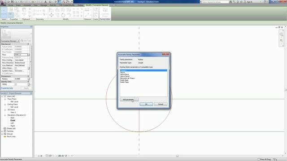The width and height of the screenshot is (287, 161).
Task: Click the zoom icon in navigation bar
Action: [x=281, y=41]
